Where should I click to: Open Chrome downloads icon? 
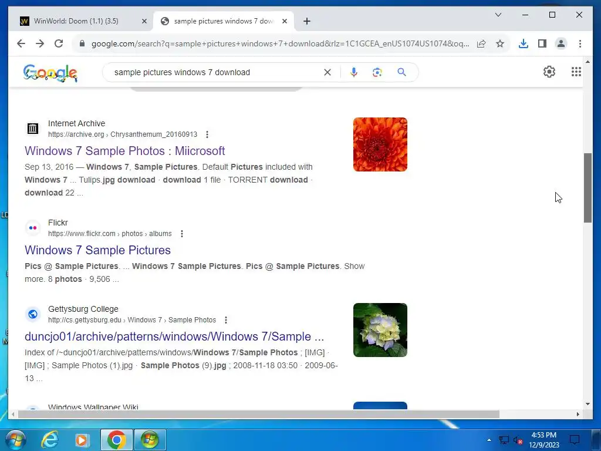tap(523, 43)
